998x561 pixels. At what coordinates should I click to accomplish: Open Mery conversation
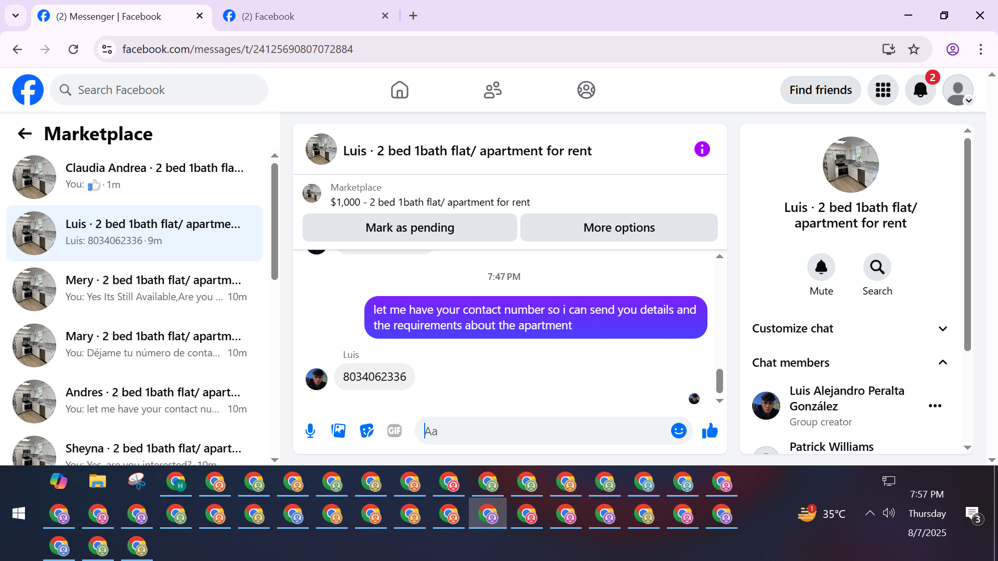[135, 289]
